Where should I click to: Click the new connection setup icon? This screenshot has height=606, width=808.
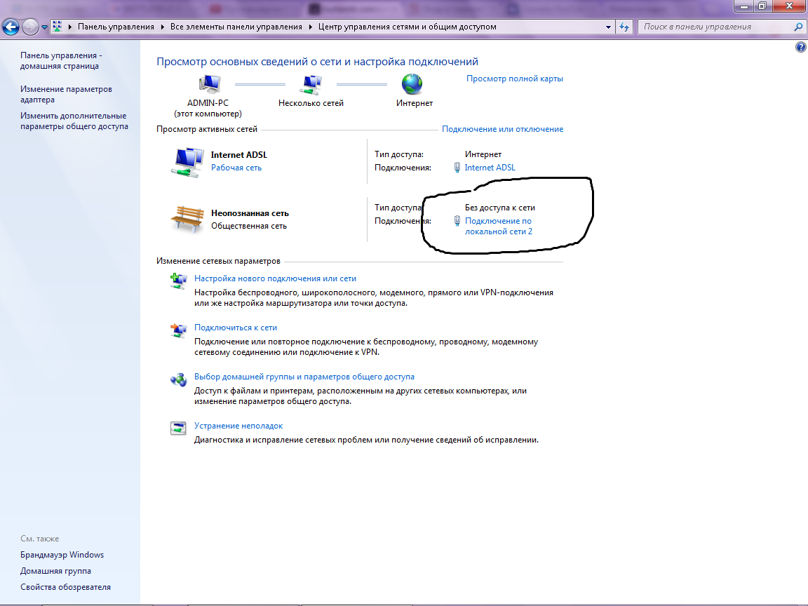click(x=178, y=281)
